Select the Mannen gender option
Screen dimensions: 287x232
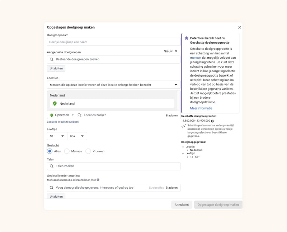tap(66, 151)
